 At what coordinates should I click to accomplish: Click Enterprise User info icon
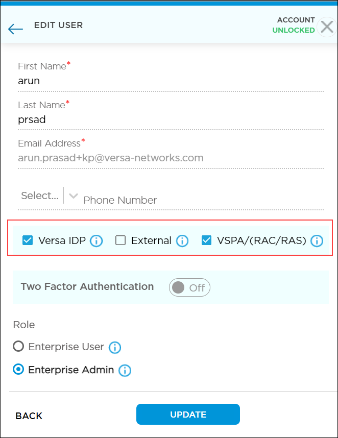[x=115, y=348]
